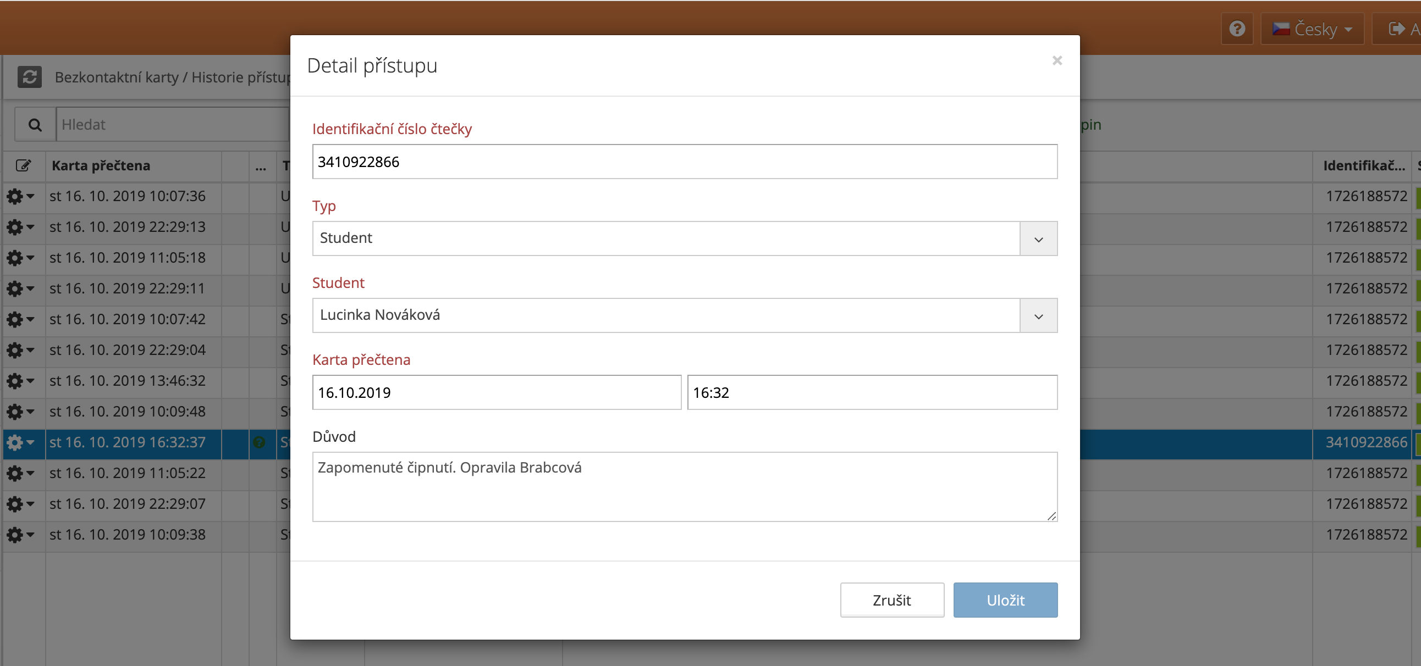Image resolution: width=1421 pixels, height=666 pixels.
Task: Close the Detail přístupu dialog
Action: [1056, 60]
